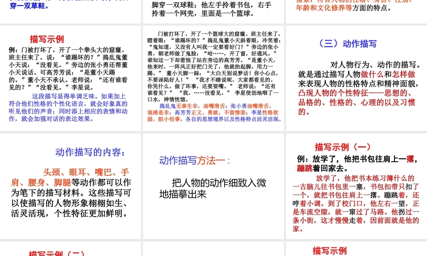
Task: Click the sentence "例:放学了,他把书包往肩上一撂"
Action: 356,159
